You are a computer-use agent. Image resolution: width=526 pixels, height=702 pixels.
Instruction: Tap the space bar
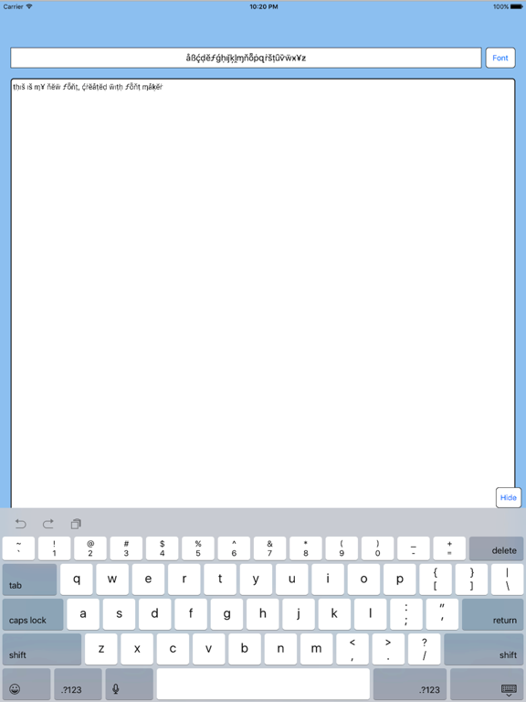[263, 684]
